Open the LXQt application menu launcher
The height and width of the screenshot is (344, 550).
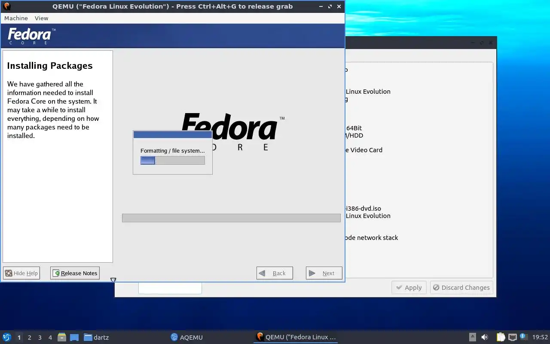pos(7,337)
